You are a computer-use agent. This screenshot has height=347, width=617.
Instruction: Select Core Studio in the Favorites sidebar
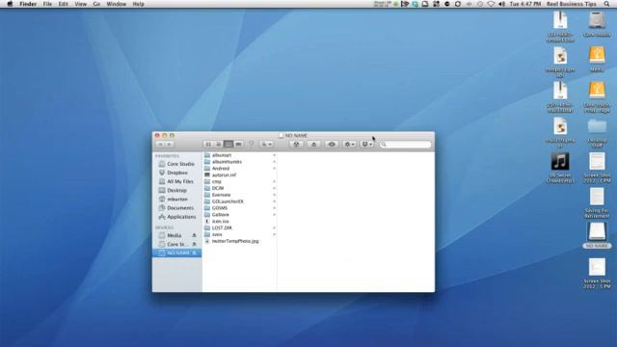(177, 164)
